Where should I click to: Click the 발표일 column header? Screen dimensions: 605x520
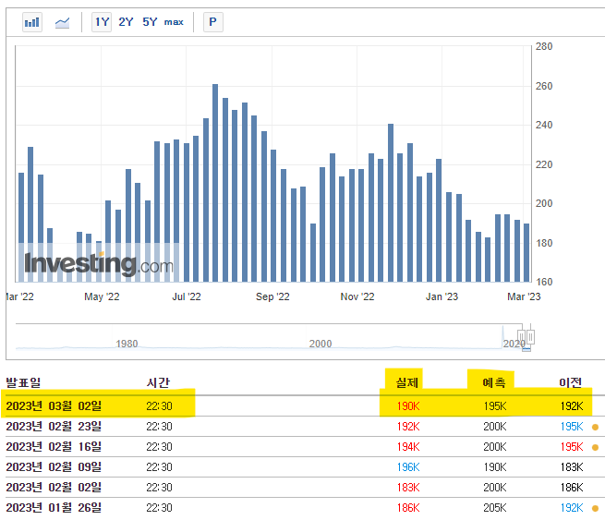23,382
